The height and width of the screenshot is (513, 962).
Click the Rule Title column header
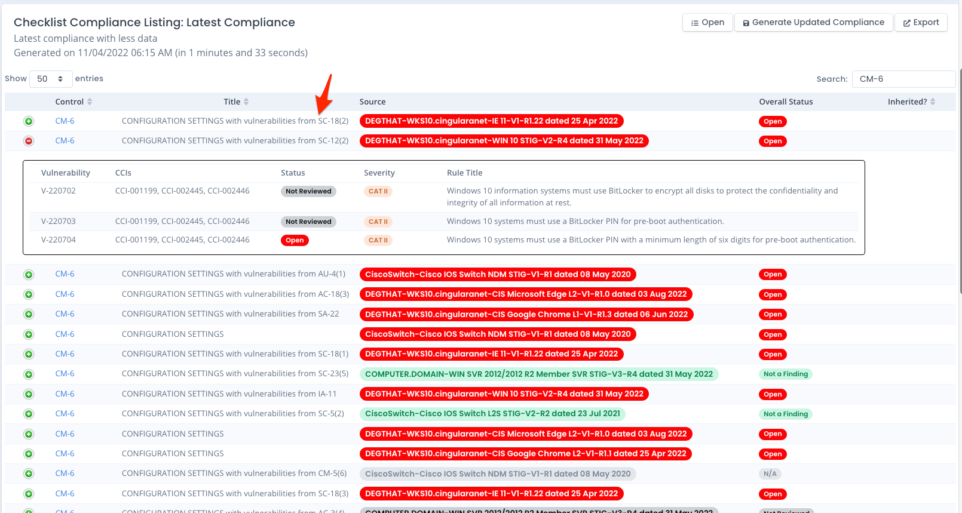[x=464, y=173]
